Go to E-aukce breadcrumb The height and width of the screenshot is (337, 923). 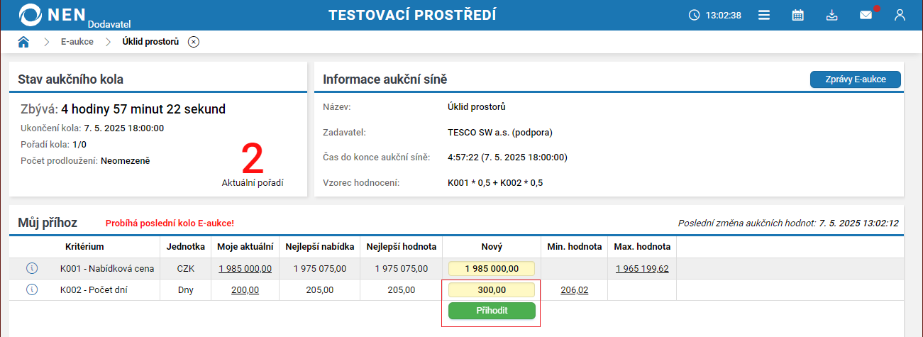[77, 42]
